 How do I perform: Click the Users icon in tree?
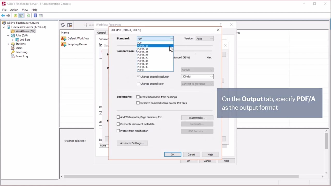13,48
